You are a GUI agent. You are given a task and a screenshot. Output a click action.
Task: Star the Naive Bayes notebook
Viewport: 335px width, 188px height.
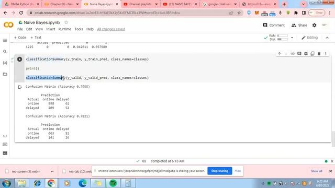pos(66,22)
